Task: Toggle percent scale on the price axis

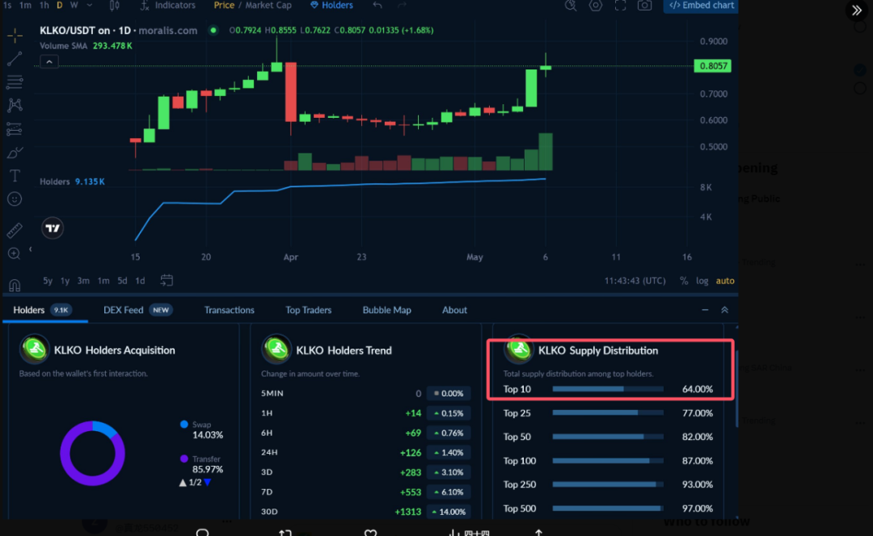Action: tap(684, 281)
